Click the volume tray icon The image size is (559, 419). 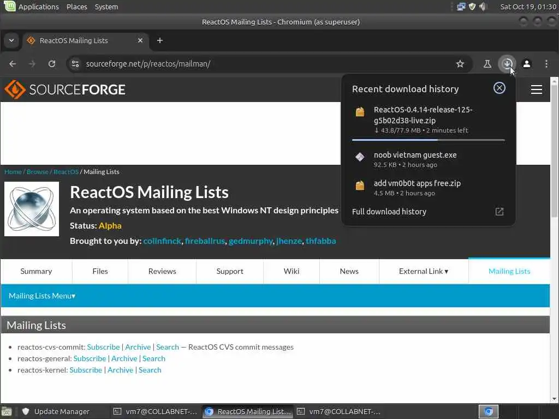click(x=483, y=7)
